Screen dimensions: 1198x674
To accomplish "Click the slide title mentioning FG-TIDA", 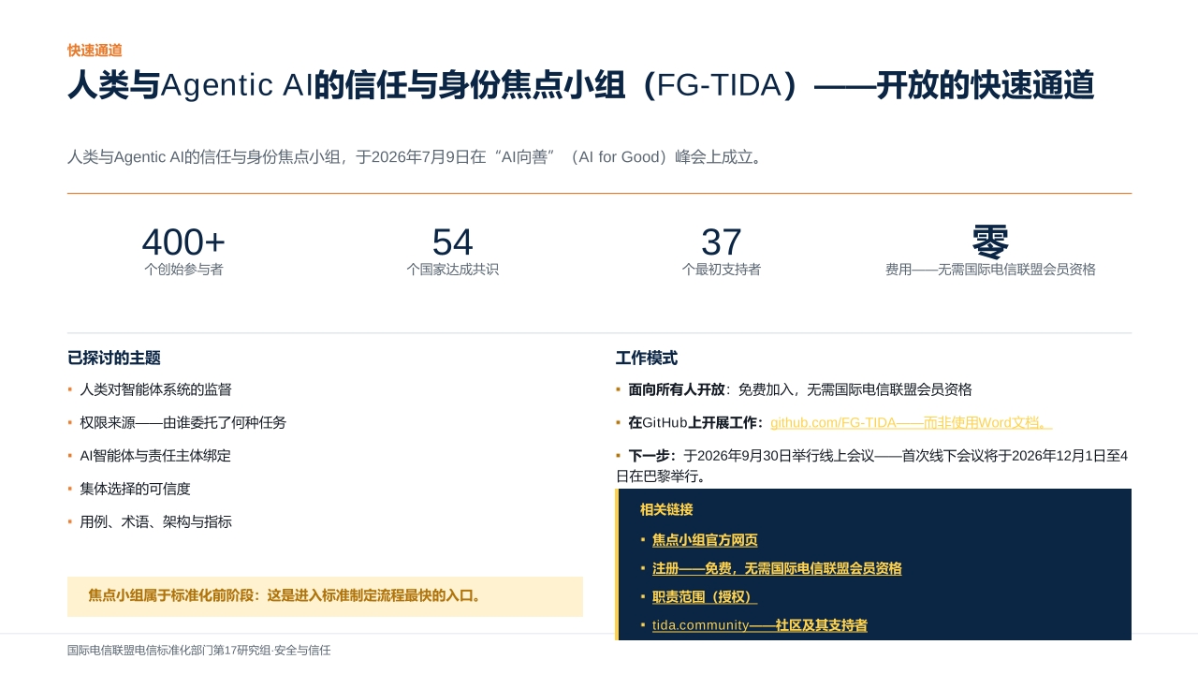I will (x=581, y=85).
